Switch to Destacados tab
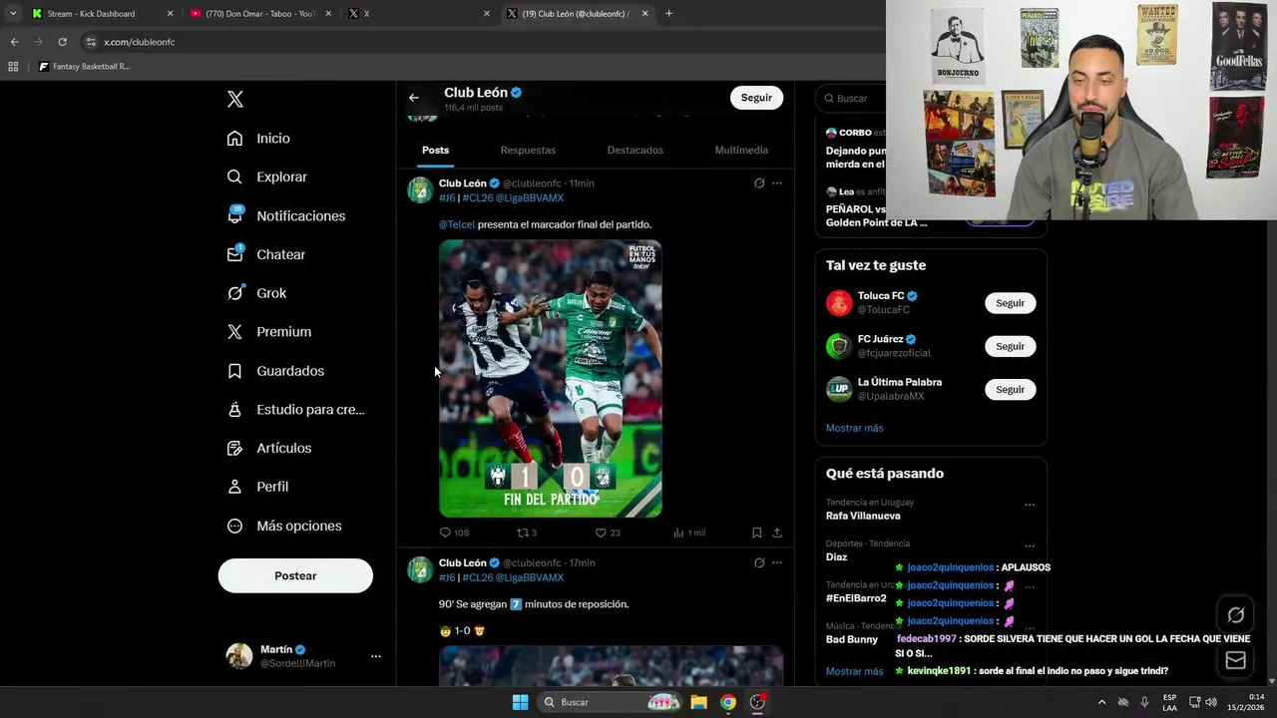Screen dimensions: 1277x718 tap(636, 150)
